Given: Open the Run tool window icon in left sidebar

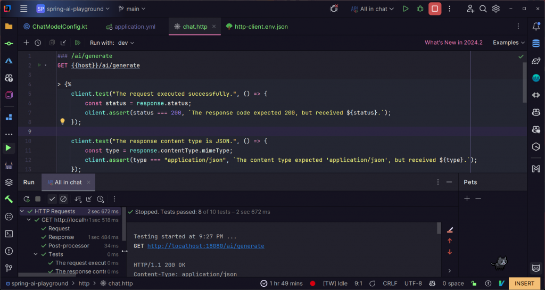Looking at the screenshot, I should coord(7,148).
